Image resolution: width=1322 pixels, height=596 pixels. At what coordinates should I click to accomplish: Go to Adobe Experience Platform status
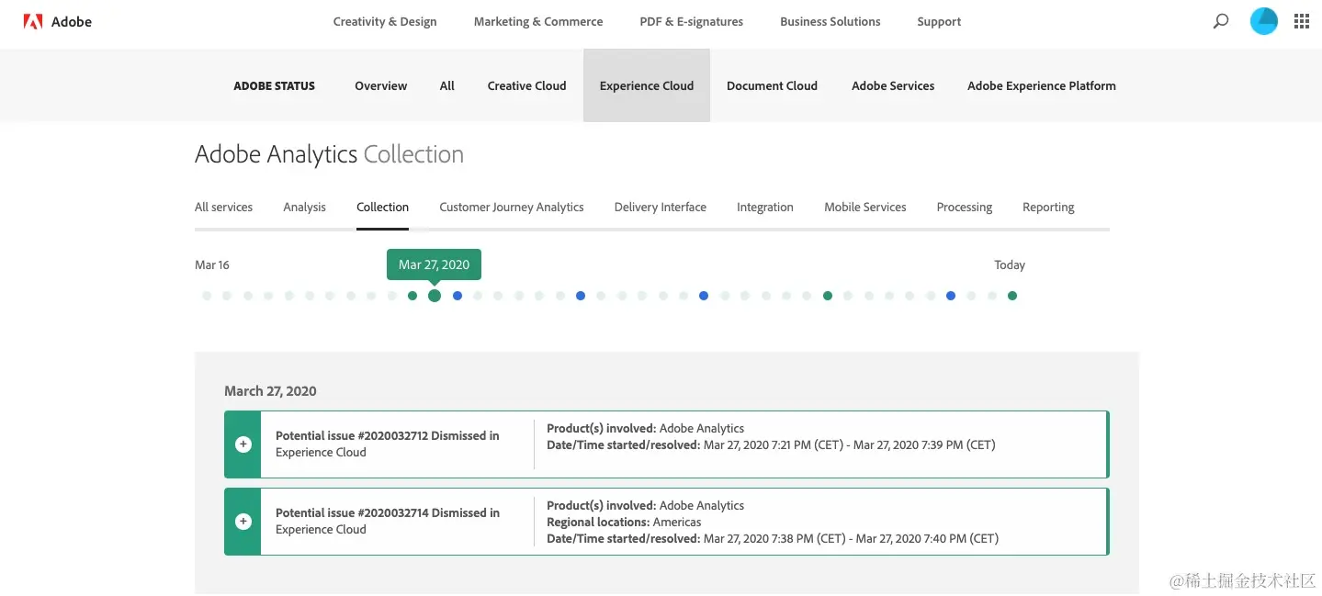point(1042,85)
